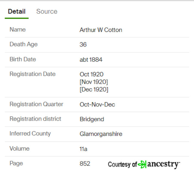Click the Bridgend district value
194x174 pixels.
point(92,119)
